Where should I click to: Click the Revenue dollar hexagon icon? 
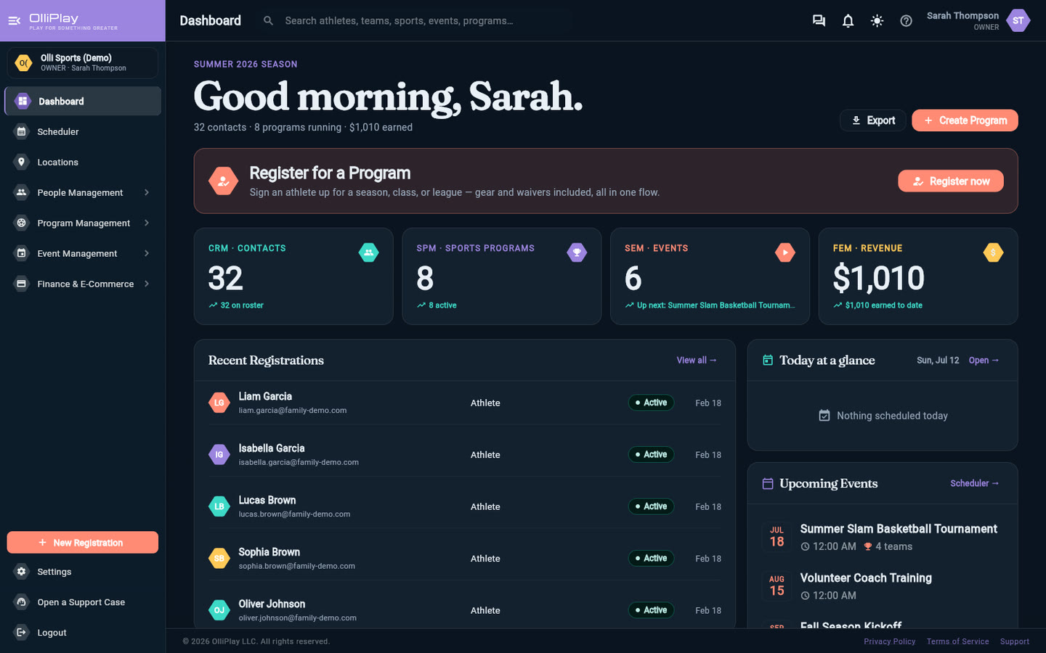click(x=993, y=252)
